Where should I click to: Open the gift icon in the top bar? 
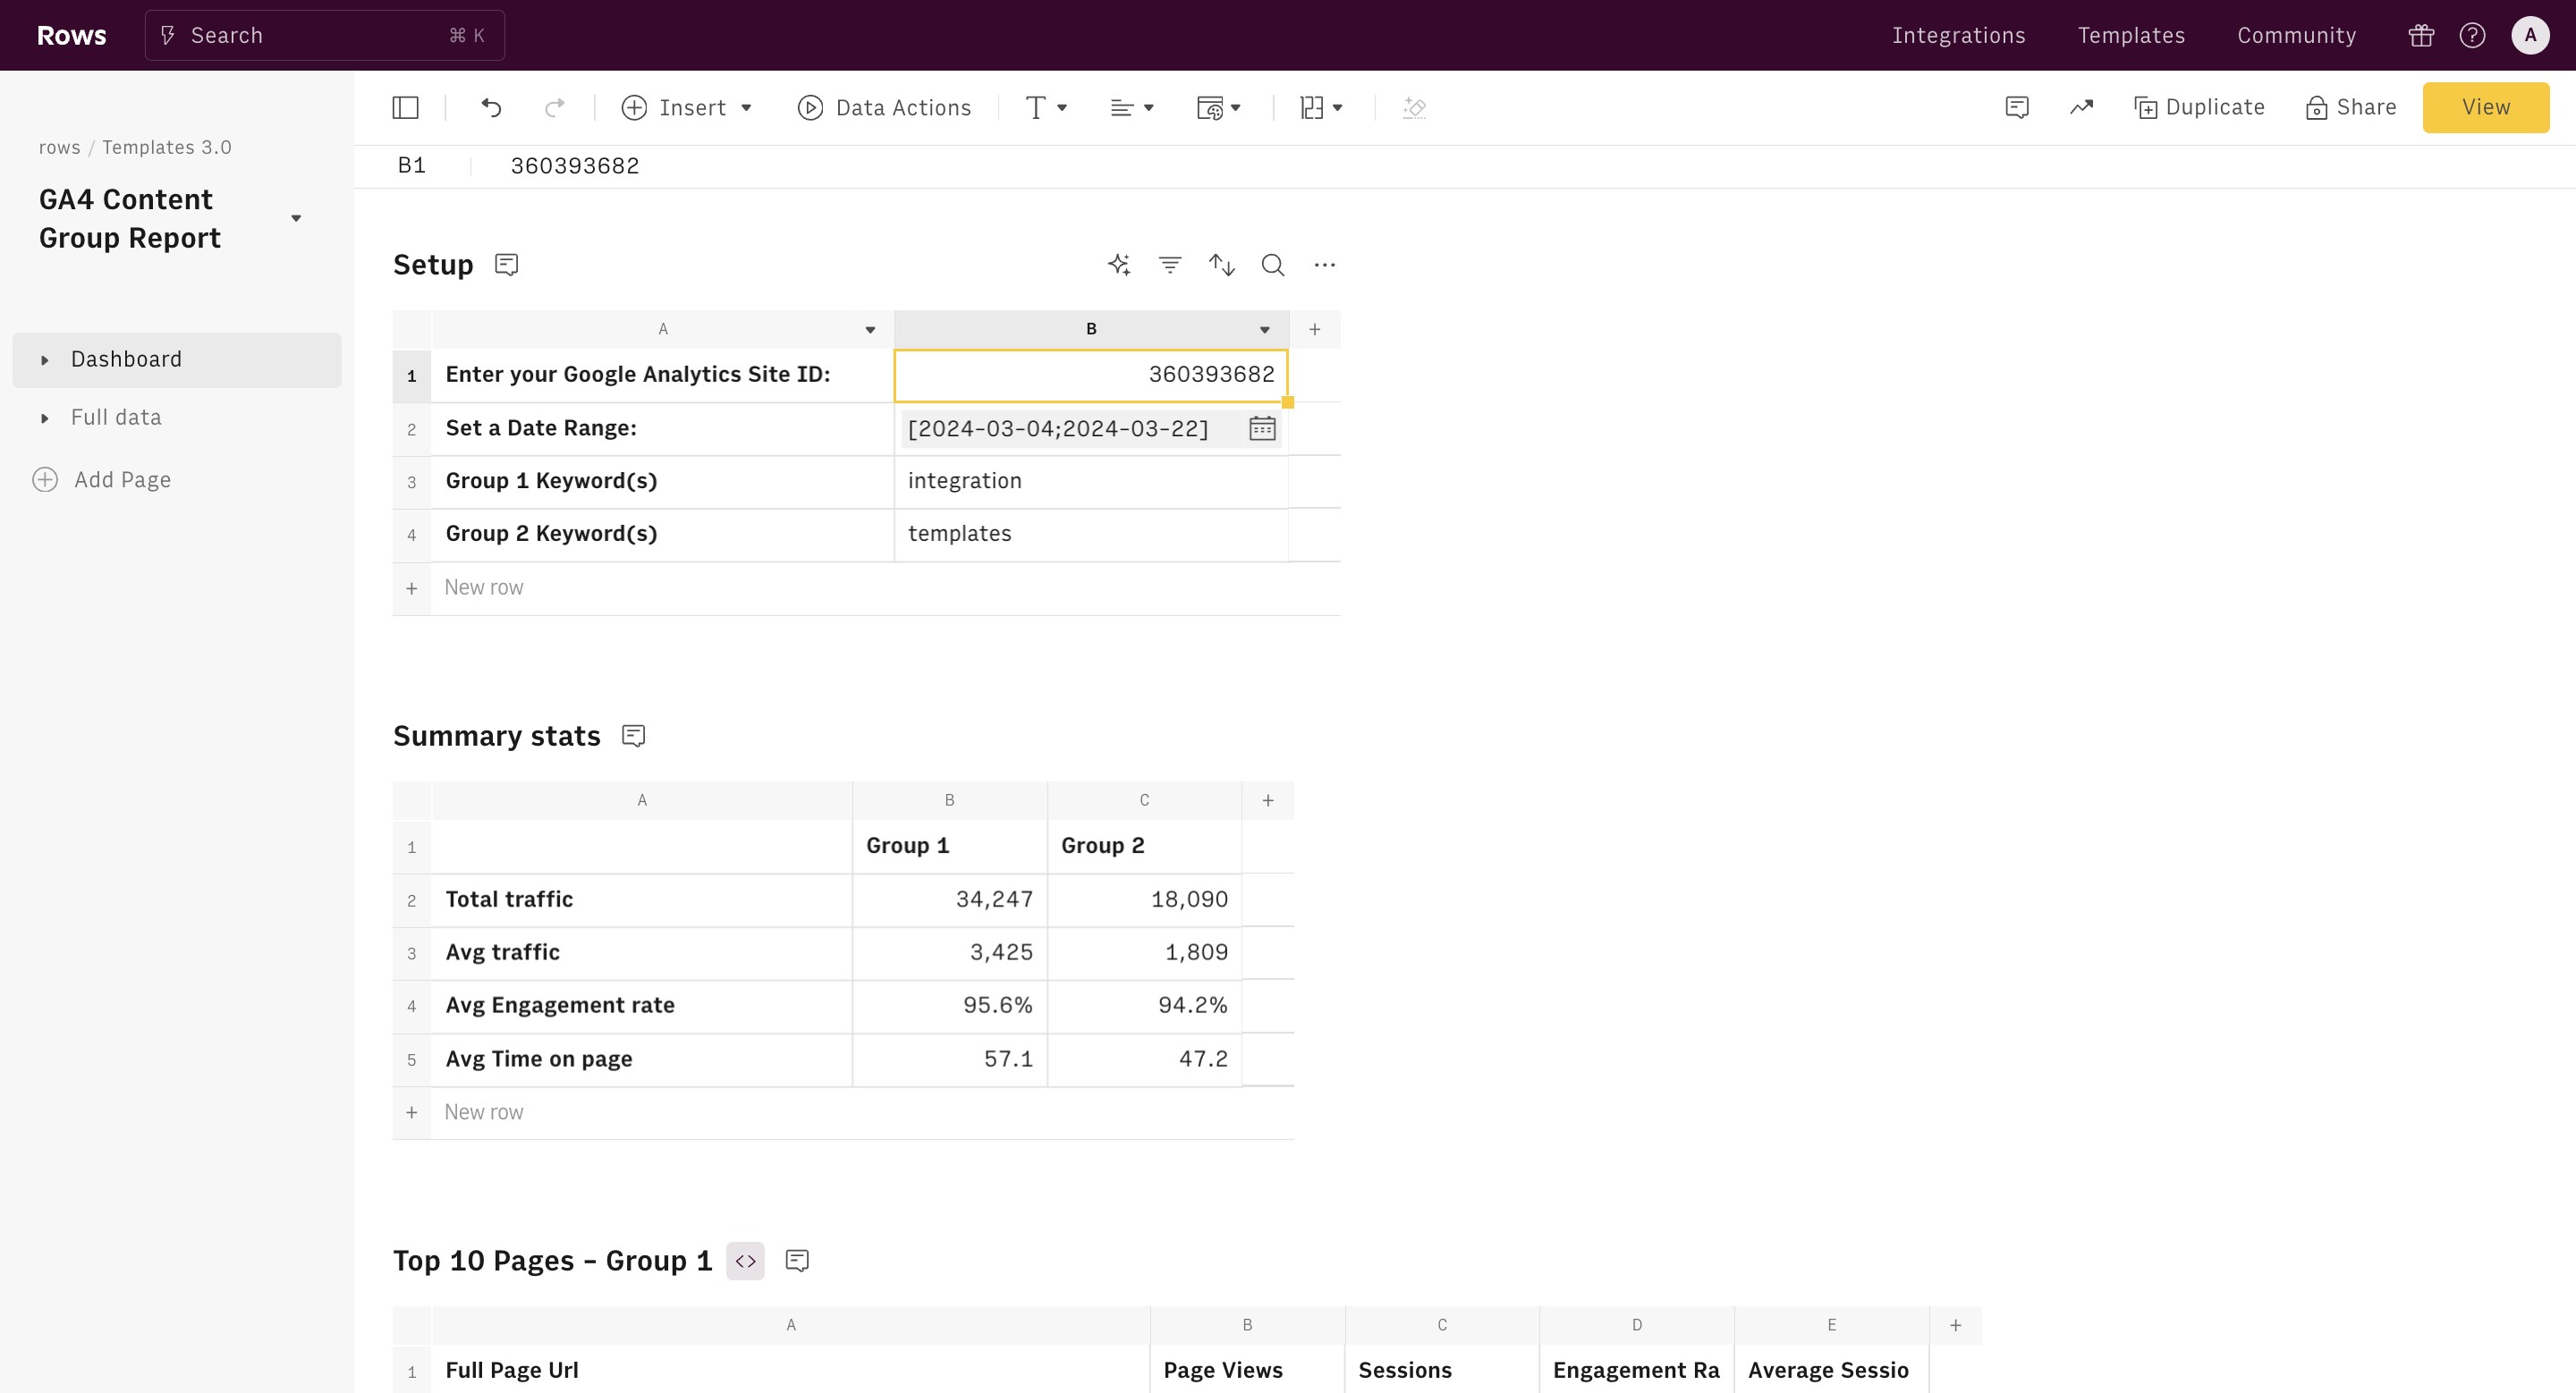(2421, 36)
